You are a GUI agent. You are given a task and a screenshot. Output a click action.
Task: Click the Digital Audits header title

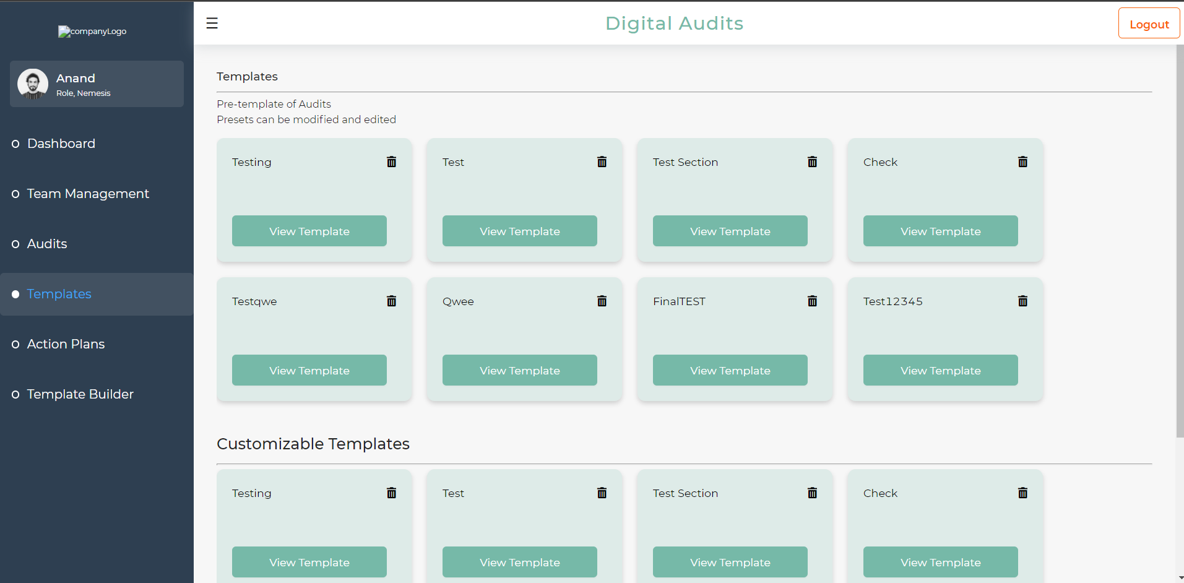(674, 24)
